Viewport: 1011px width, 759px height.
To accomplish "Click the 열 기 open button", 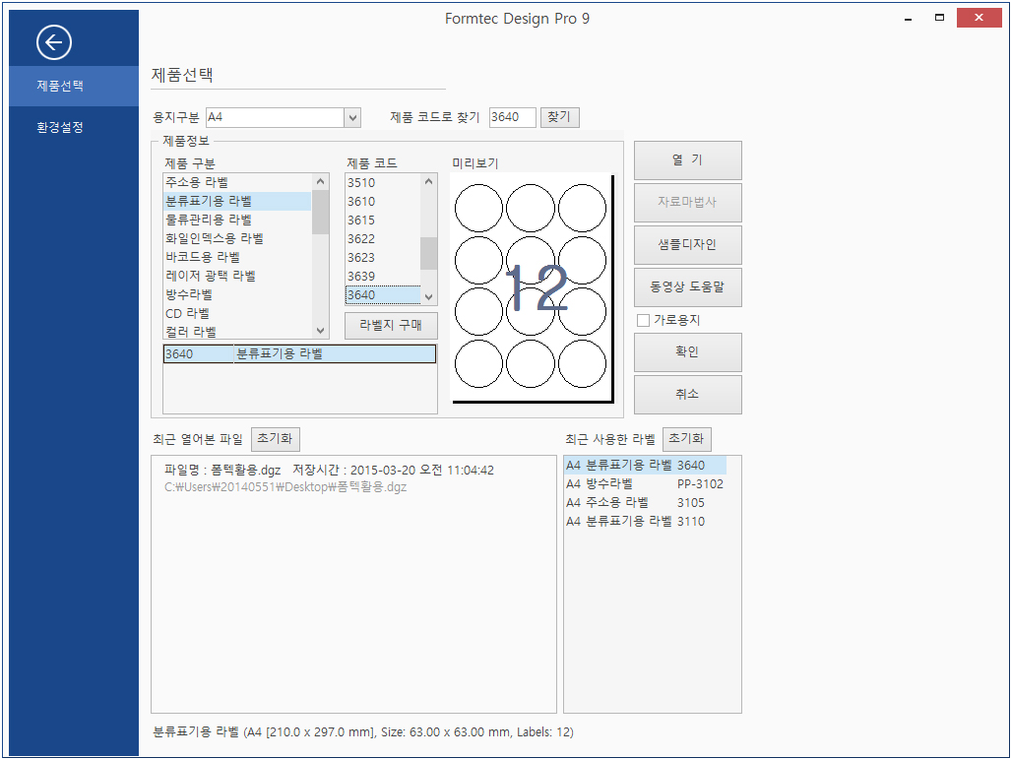I will coord(687,160).
